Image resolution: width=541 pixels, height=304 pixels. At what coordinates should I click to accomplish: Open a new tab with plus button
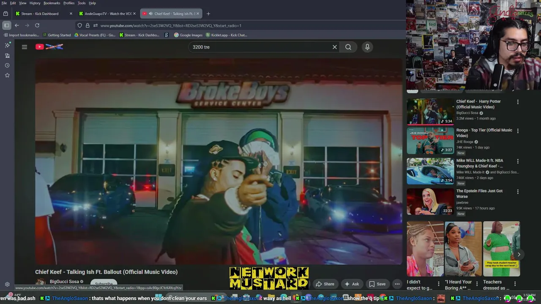point(208,14)
